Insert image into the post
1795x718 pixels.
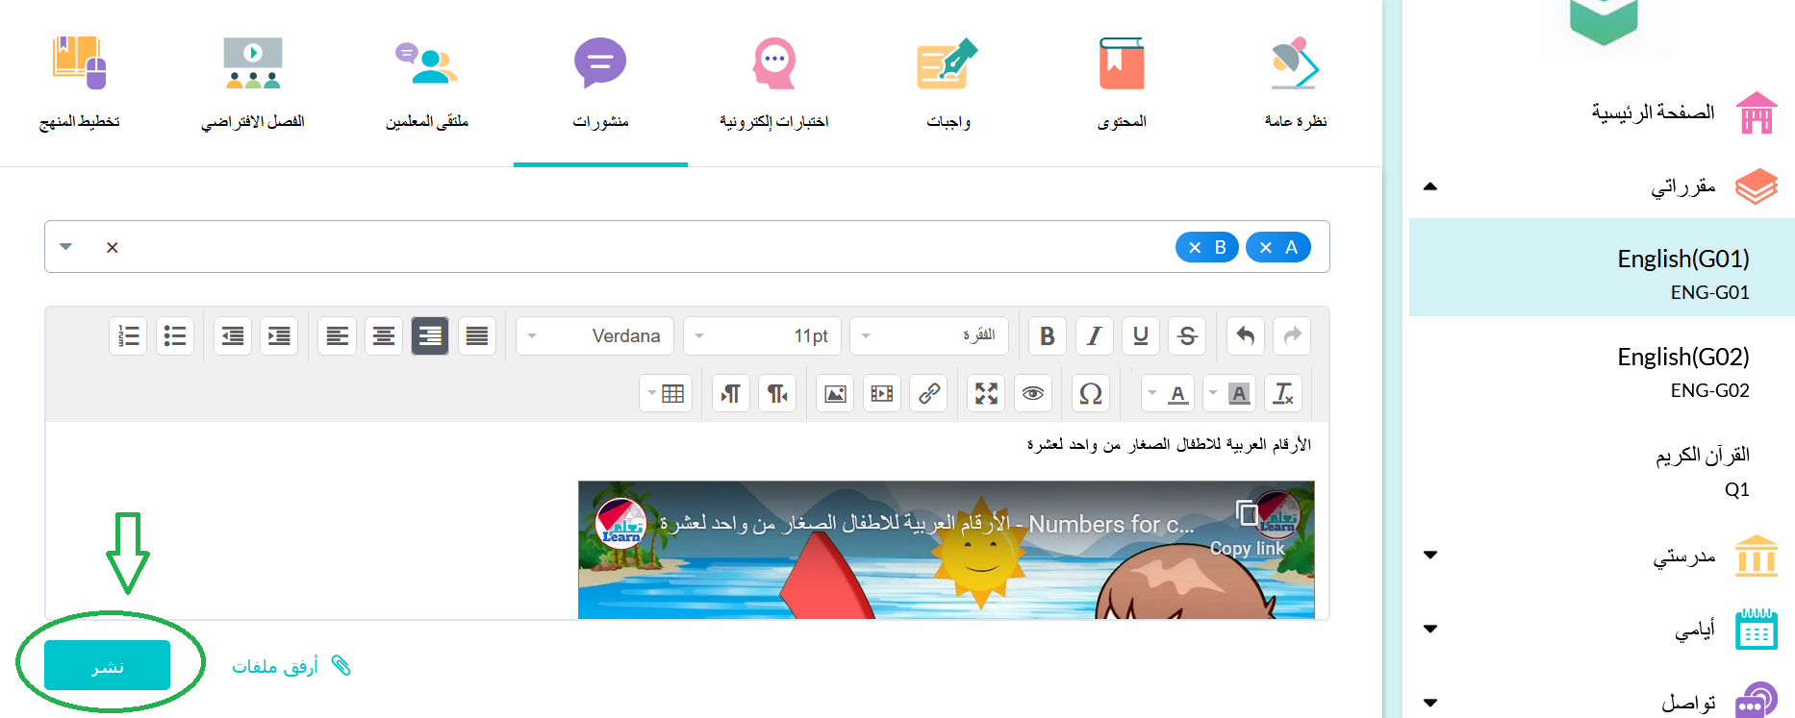(835, 393)
